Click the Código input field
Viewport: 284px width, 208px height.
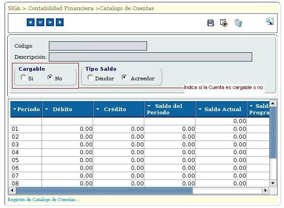(98, 46)
